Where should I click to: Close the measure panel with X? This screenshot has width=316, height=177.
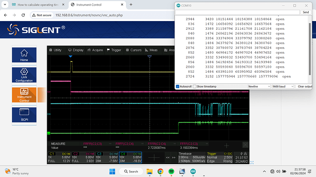245,145
